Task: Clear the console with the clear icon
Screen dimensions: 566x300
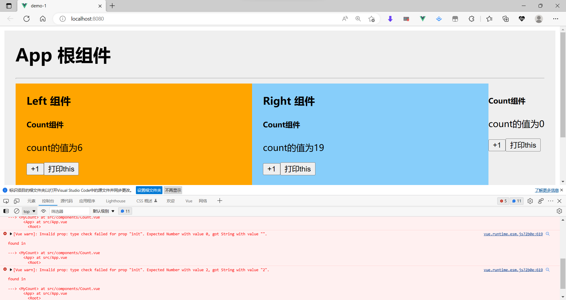Action: click(x=17, y=211)
